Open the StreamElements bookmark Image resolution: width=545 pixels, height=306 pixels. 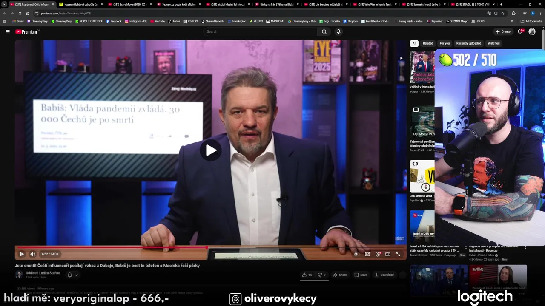[x=213, y=21]
